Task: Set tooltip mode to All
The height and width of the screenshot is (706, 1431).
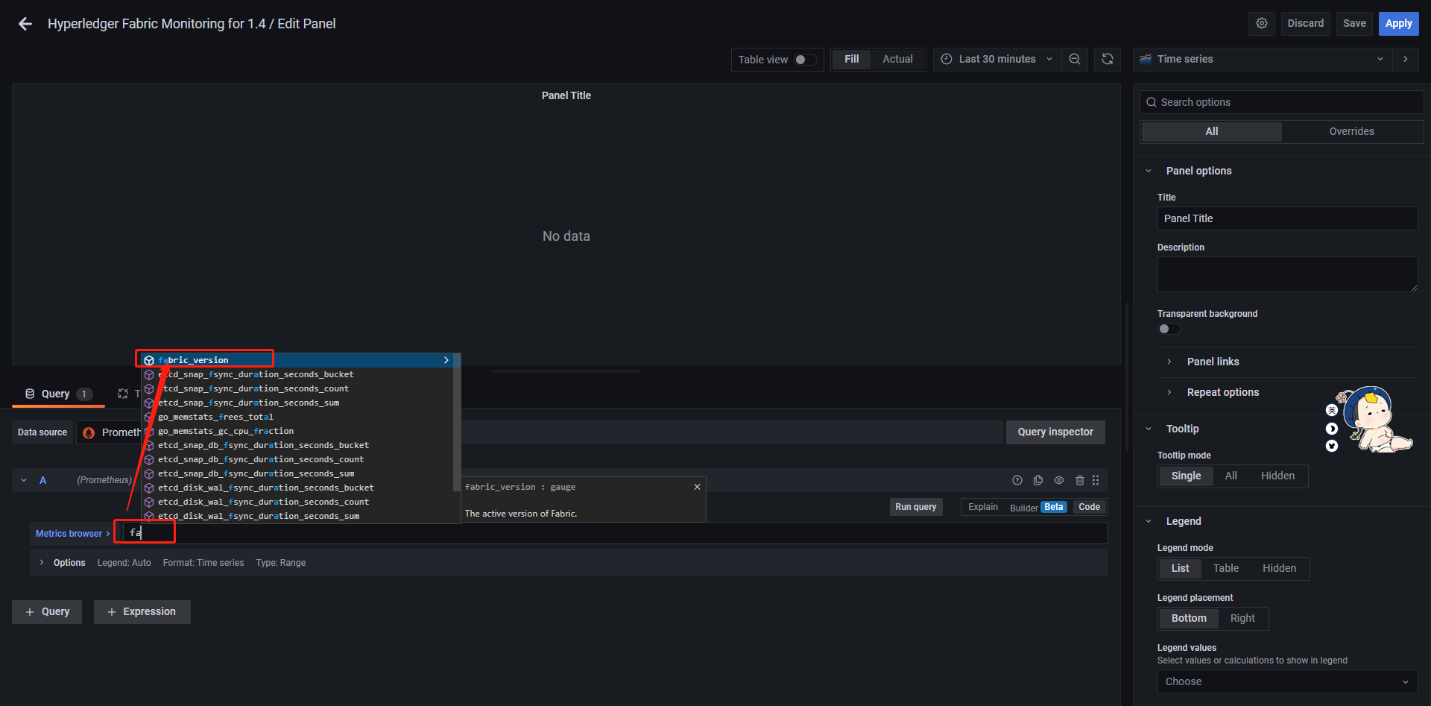Action: pos(1231,476)
